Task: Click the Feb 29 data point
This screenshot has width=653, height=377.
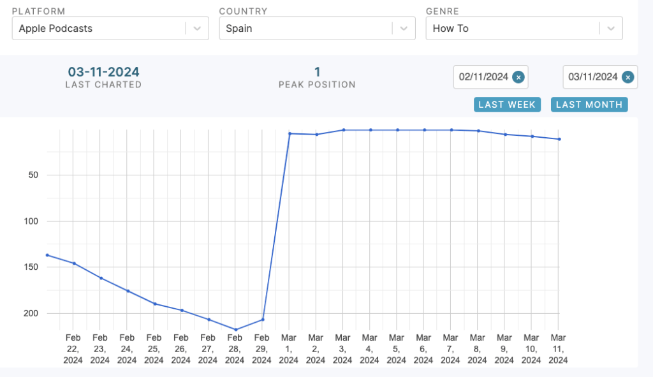Action: pos(263,320)
